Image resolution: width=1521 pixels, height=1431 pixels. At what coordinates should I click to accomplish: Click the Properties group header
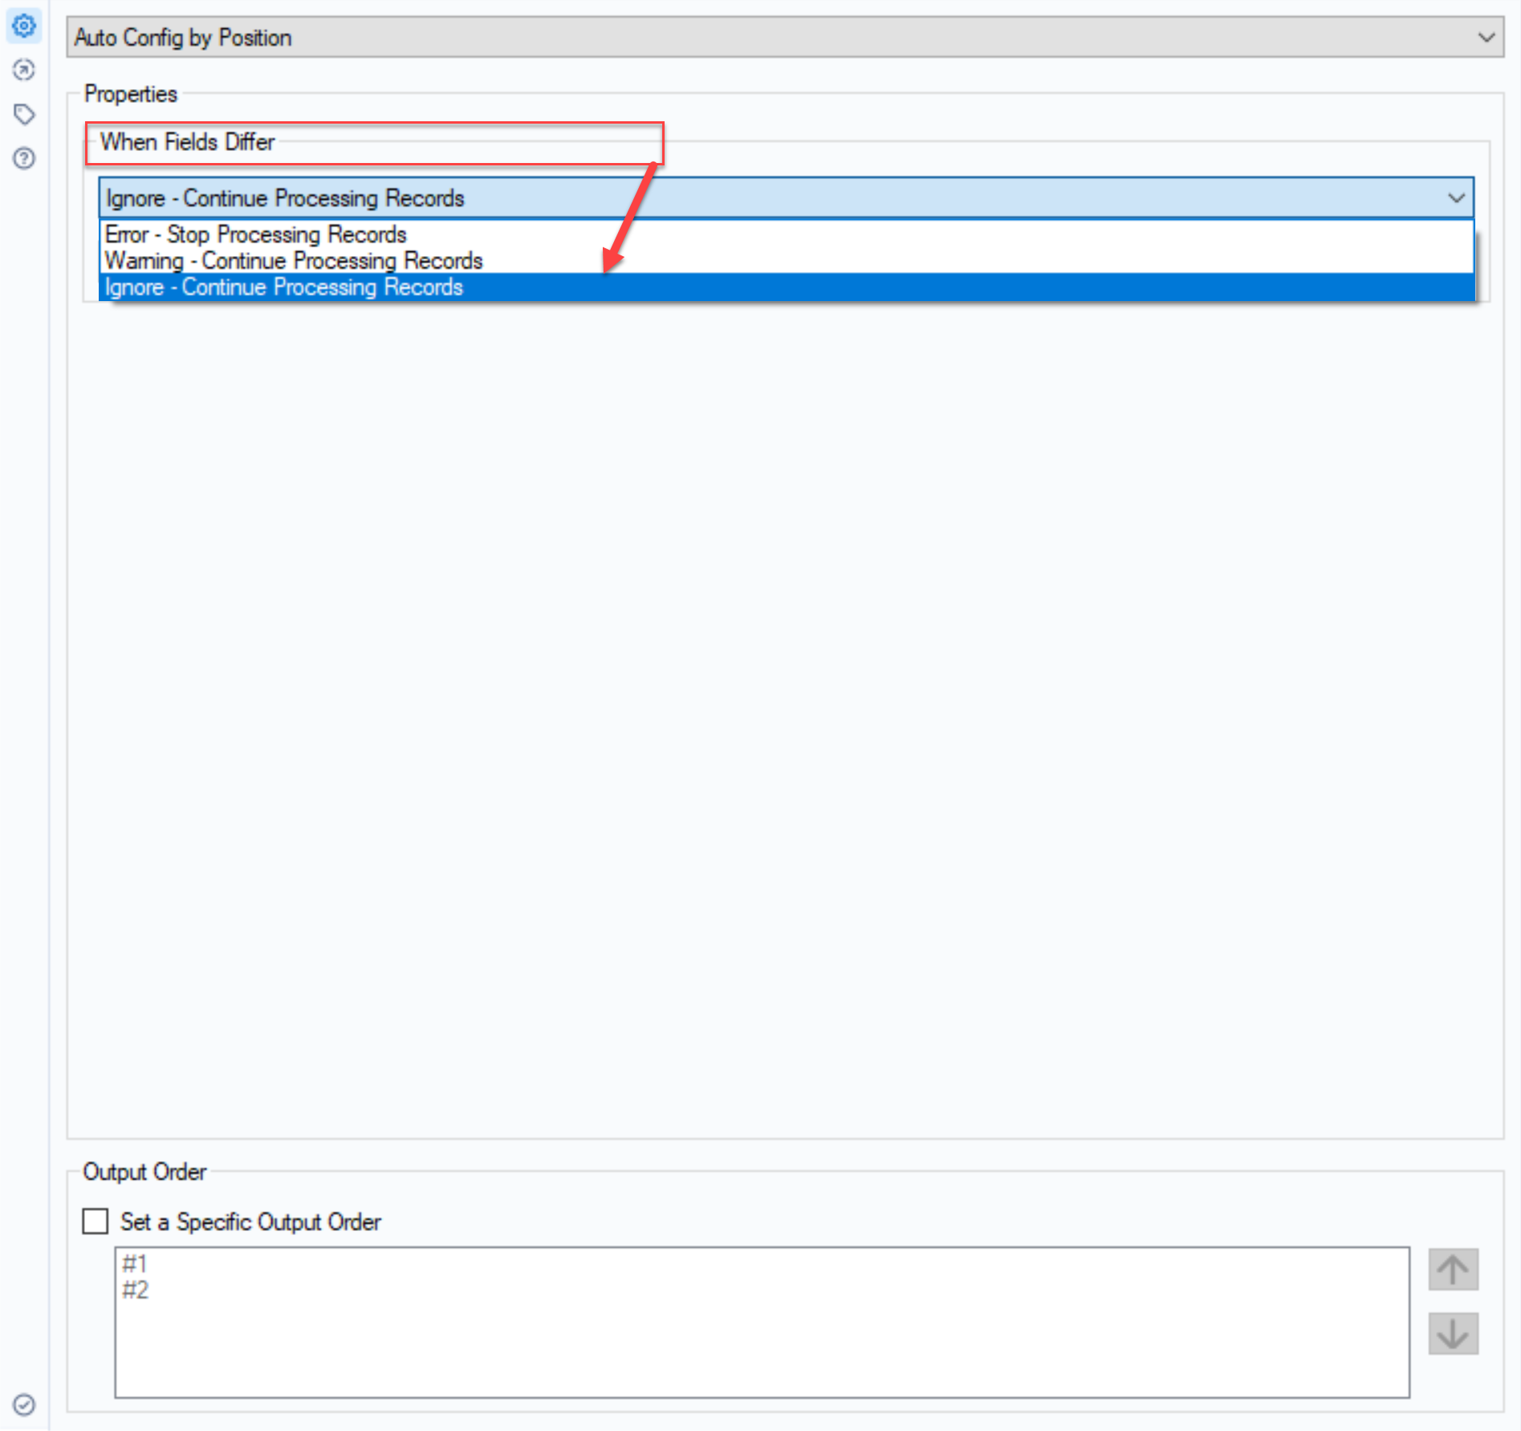tap(131, 93)
